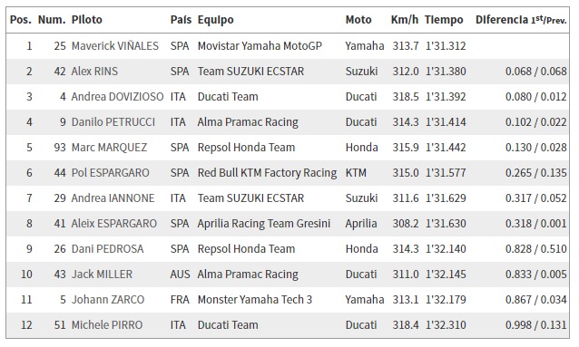Select Movistar Yamaha MotoGP team cell
Image resolution: width=579 pixels, height=347 pixels.
tap(260, 45)
